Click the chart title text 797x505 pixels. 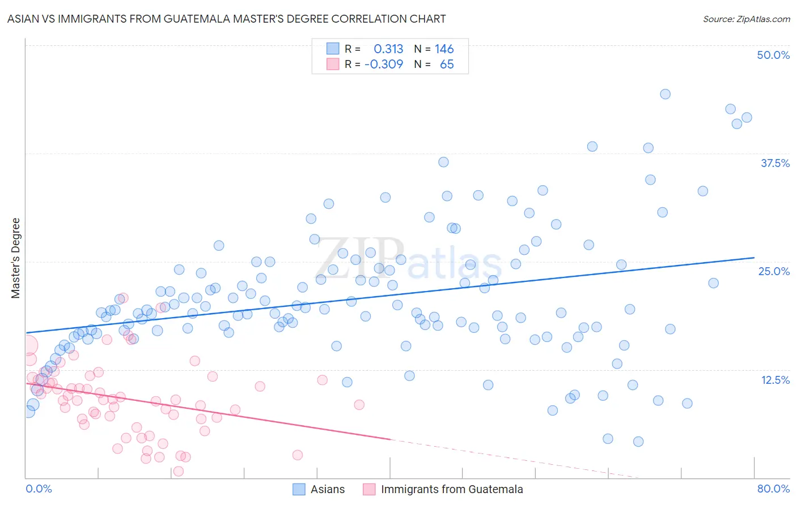pos(227,19)
